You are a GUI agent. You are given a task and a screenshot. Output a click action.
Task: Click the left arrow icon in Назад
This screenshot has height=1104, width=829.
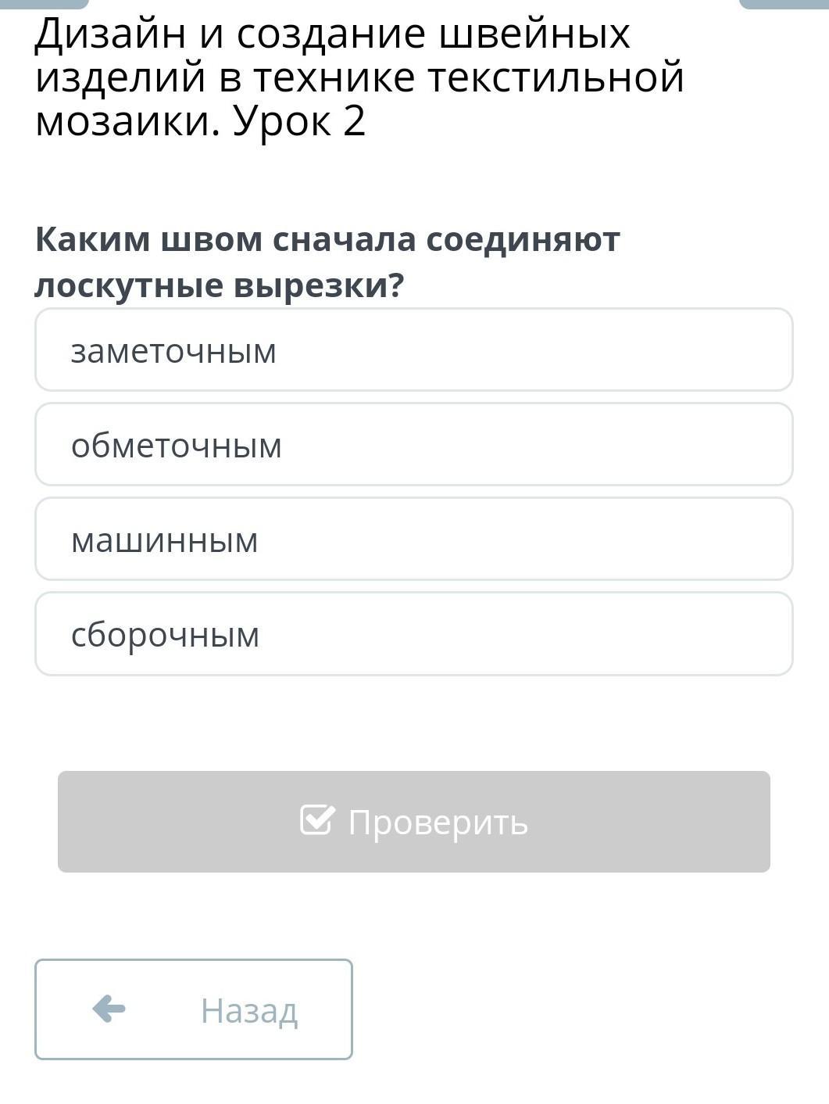pos(109,1009)
